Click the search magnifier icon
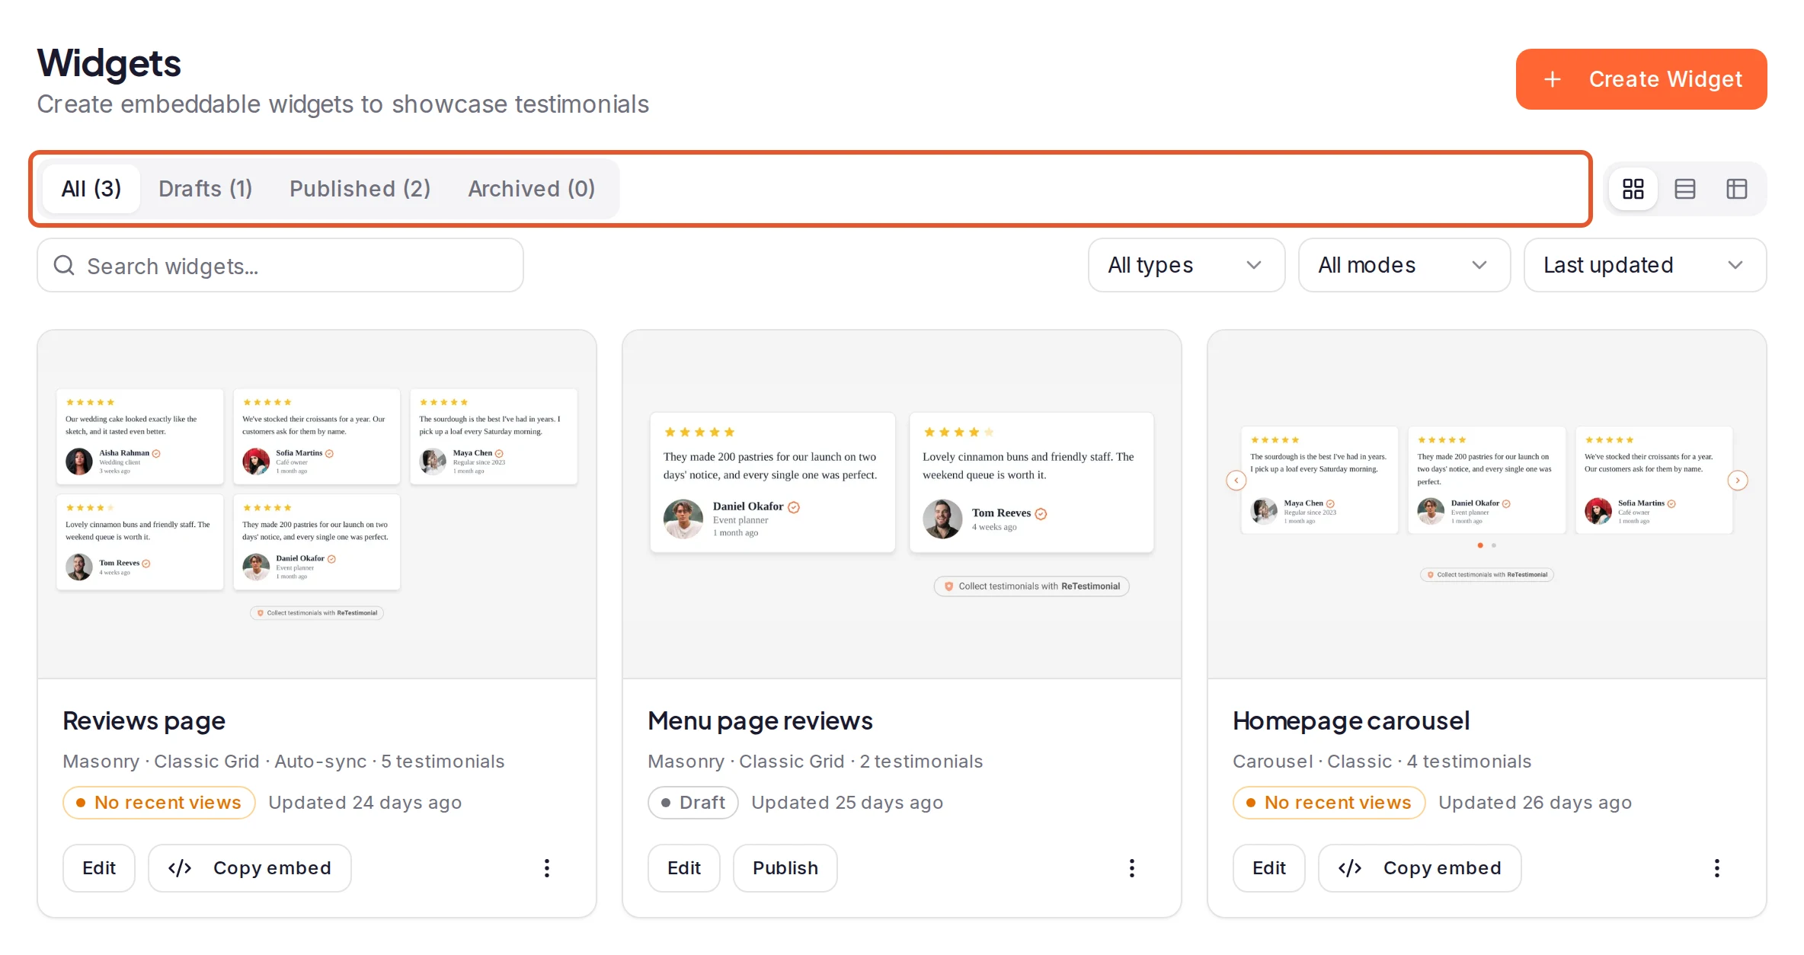This screenshot has height=955, width=1804. point(64,265)
